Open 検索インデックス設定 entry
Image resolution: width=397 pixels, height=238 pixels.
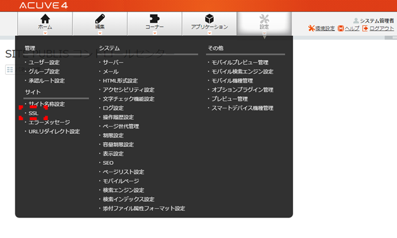(x=128, y=199)
